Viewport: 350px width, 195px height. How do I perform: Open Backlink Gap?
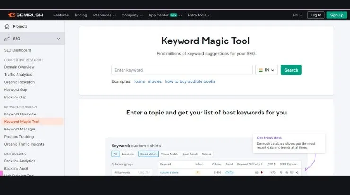[15, 97]
